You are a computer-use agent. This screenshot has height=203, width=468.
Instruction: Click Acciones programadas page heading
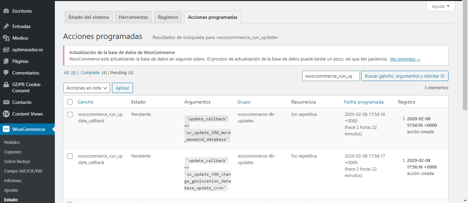[103, 36]
